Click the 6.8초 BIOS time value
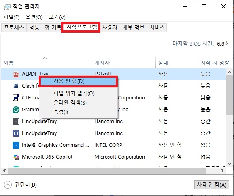Viewport: 234px width, 196px height. [x=223, y=44]
